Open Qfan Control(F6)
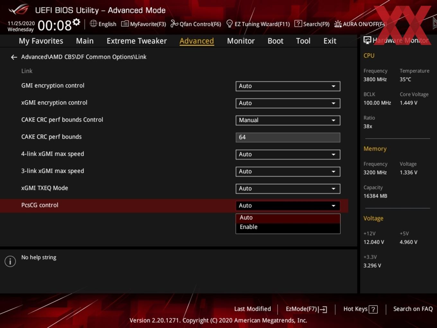This screenshot has height=328, width=437. click(196, 24)
